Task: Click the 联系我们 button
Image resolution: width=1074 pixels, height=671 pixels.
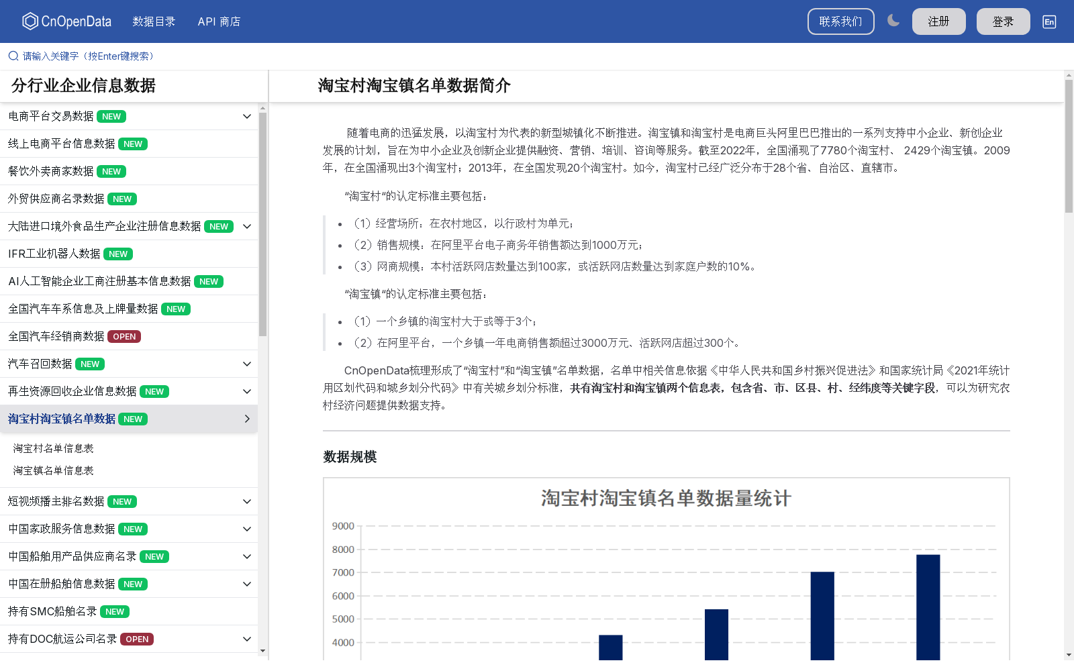Action: (x=840, y=21)
